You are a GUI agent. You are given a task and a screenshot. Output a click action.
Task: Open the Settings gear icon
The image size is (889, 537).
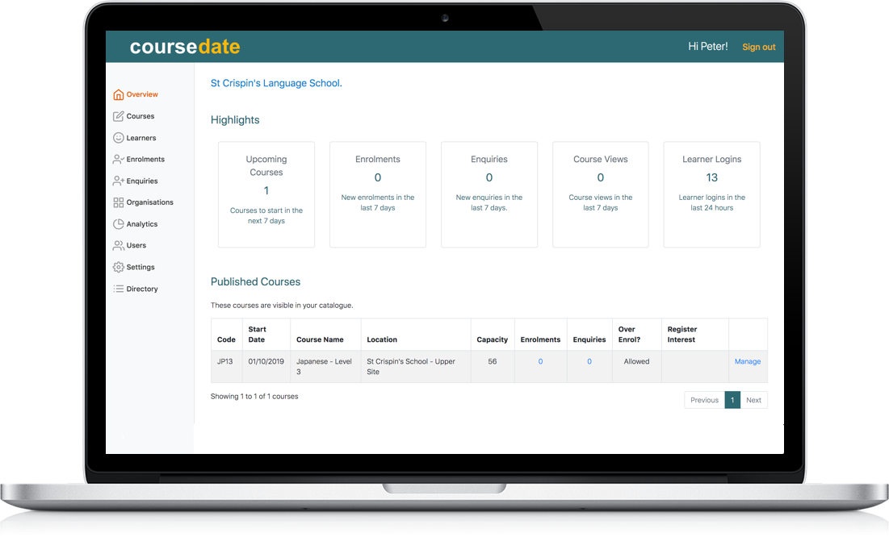tap(116, 266)
